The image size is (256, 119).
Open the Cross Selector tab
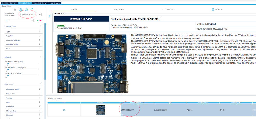coord(55,3)
